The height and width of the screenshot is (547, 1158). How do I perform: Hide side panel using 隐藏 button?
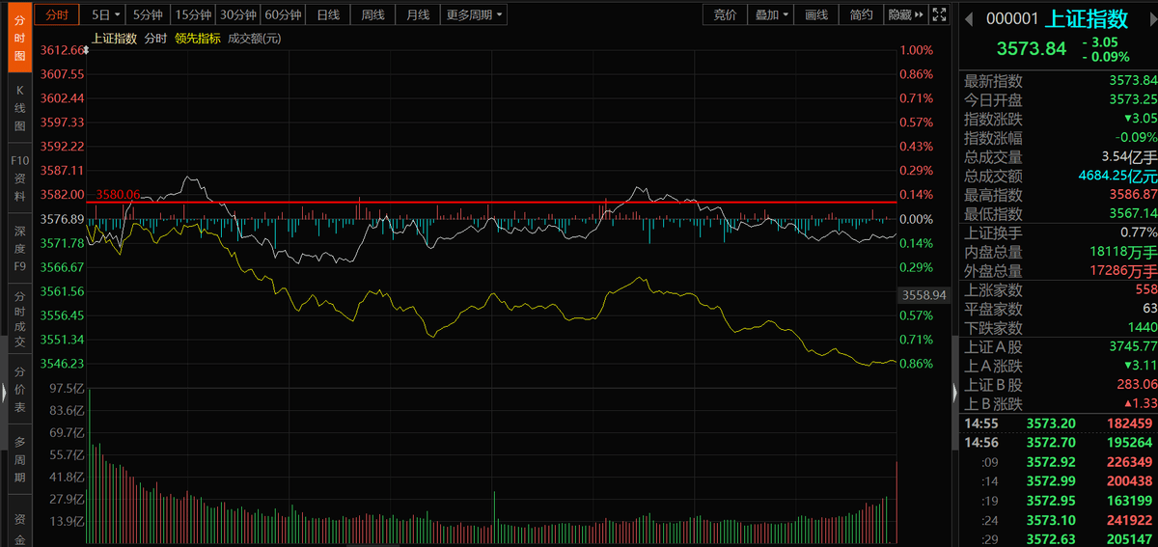tap(905, 14)
